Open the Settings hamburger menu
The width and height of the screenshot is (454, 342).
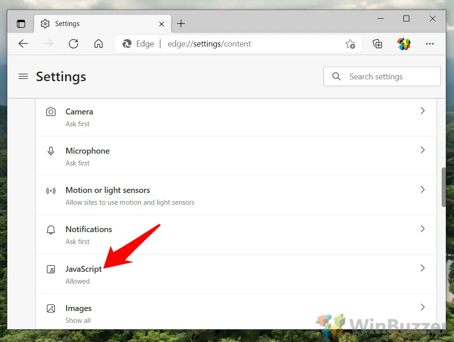23,77
